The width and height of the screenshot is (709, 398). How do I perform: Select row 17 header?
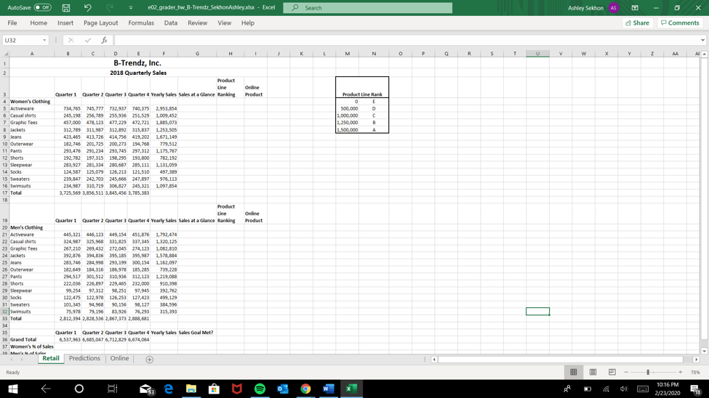tap(5, 193)
